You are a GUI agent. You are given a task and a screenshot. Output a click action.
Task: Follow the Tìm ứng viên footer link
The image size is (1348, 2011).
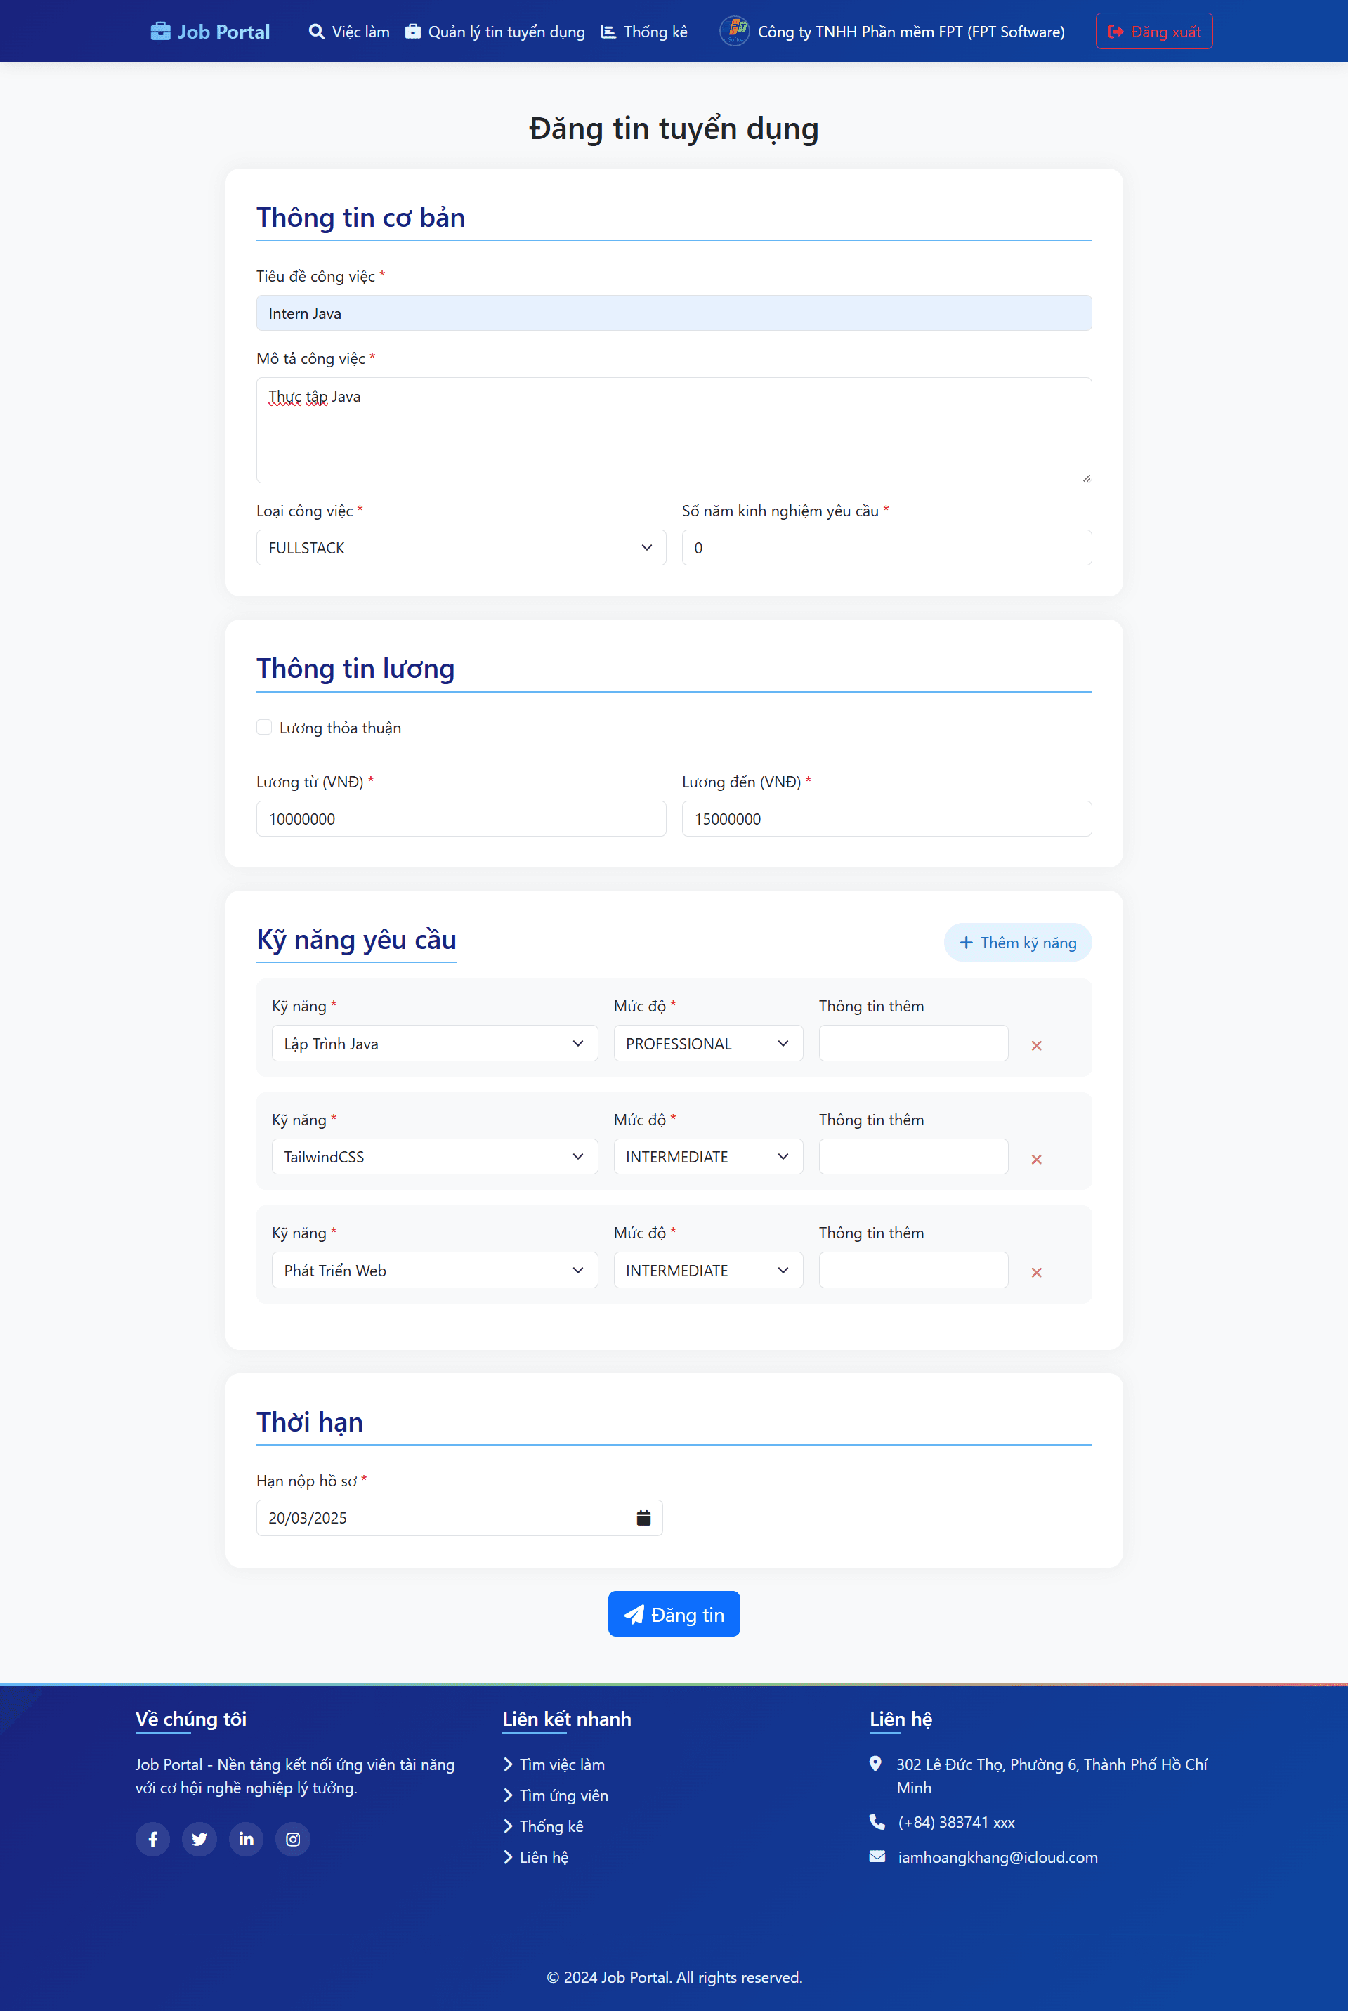coord(556,1795)
